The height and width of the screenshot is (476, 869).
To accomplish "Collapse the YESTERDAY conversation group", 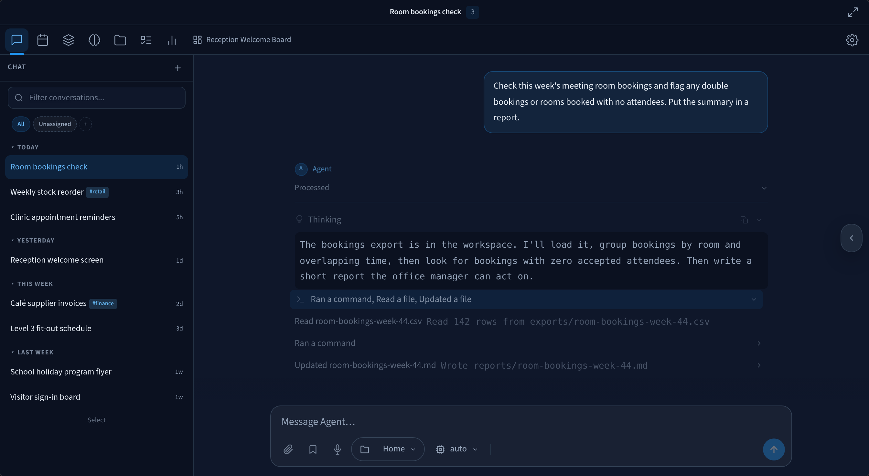I will [33, 240].
